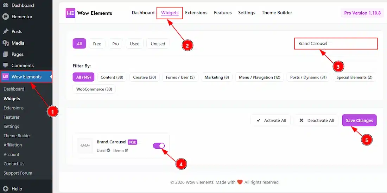Click the Elementor icon in sidebar

6,17
